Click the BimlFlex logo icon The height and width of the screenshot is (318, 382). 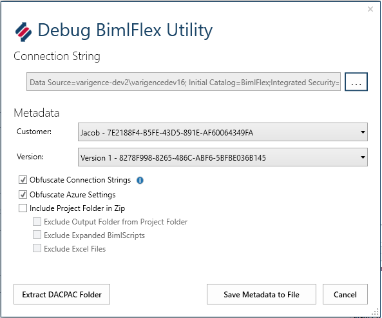point(23,32)
